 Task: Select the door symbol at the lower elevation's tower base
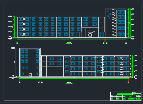point(30,75)
